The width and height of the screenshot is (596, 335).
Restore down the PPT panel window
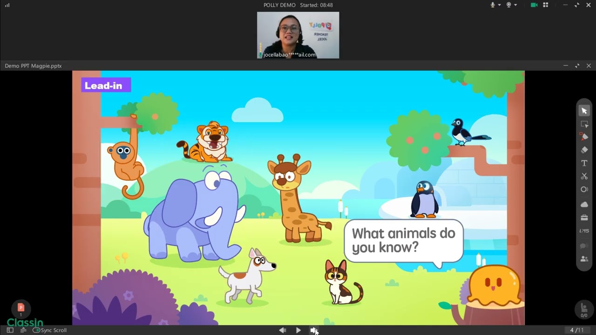577,66
